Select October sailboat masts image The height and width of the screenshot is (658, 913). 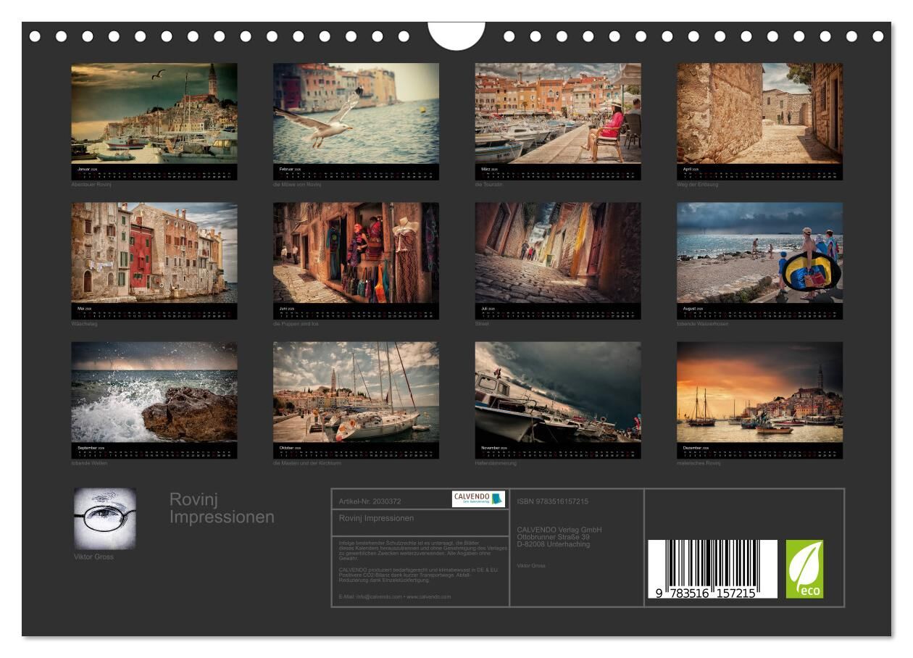[356, 392]
